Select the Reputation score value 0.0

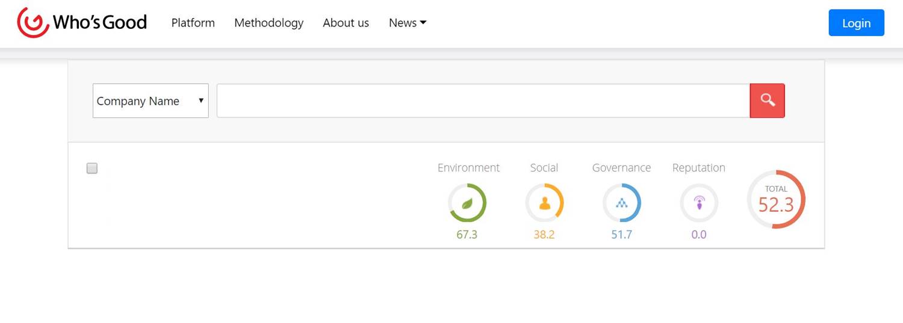699,235
